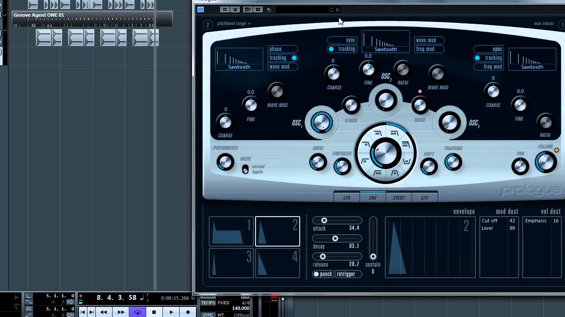Click the decay slider handle
The image size is (565, 317).
[335, 239]
